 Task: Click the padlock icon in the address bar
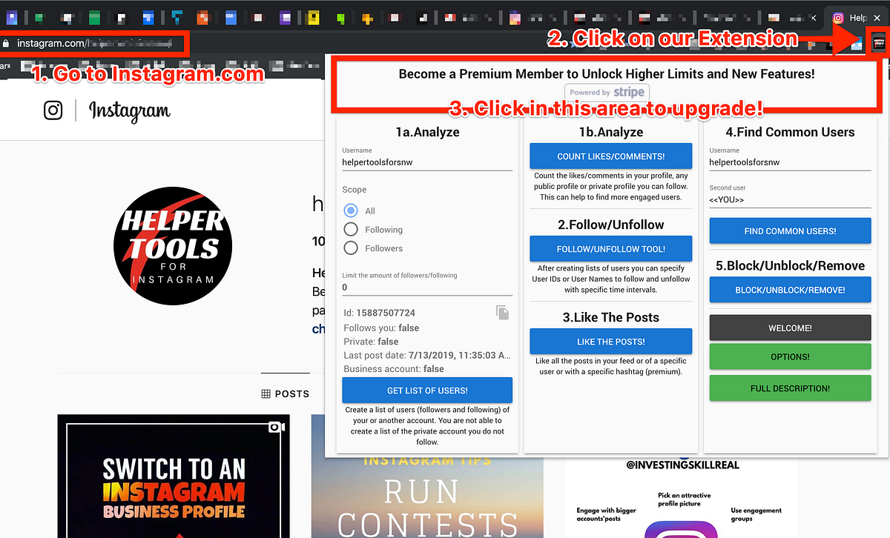7,43
